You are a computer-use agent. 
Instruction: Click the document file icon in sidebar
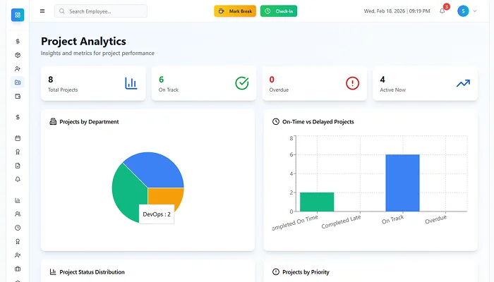point(18,166)
